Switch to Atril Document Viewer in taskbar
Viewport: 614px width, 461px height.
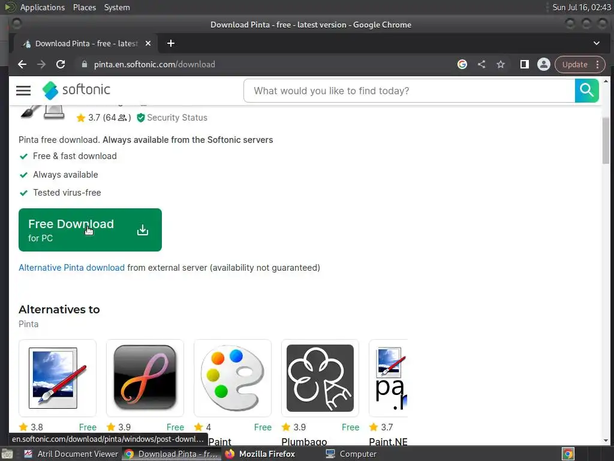pos(71,454)
